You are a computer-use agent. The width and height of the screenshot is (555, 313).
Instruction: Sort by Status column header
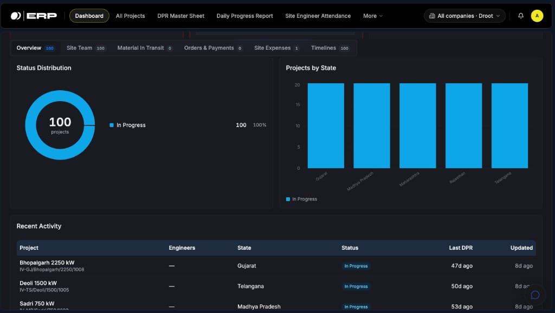point(350,248)
